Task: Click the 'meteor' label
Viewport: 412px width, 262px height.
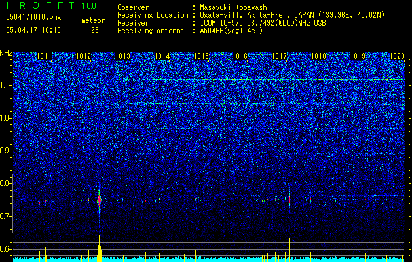Action: [x=93, y=20]
